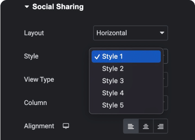Screen dimensions: 195x140
Task: Set alignment to right
Action: tap(161, 126)
